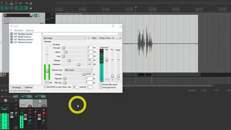Screen dimensions: 231x130
Task: Open the Kein Preset dropdown
Action: [x=65, y=38]
